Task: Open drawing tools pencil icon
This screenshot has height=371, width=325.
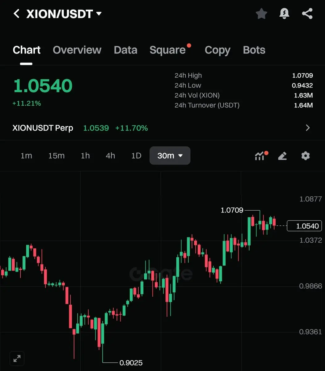Action: (282, 156)
